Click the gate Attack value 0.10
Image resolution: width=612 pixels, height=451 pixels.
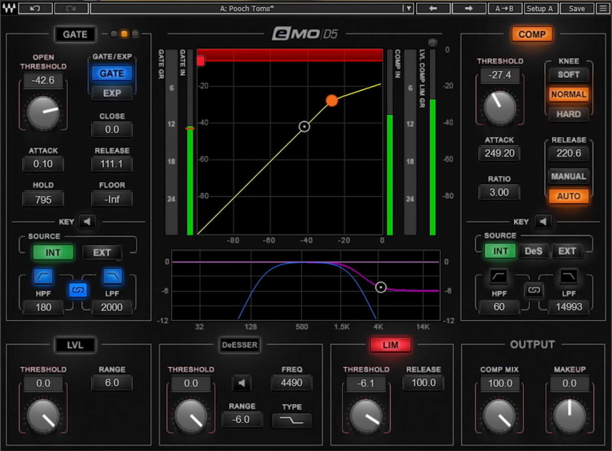click(x=43, y=164)
